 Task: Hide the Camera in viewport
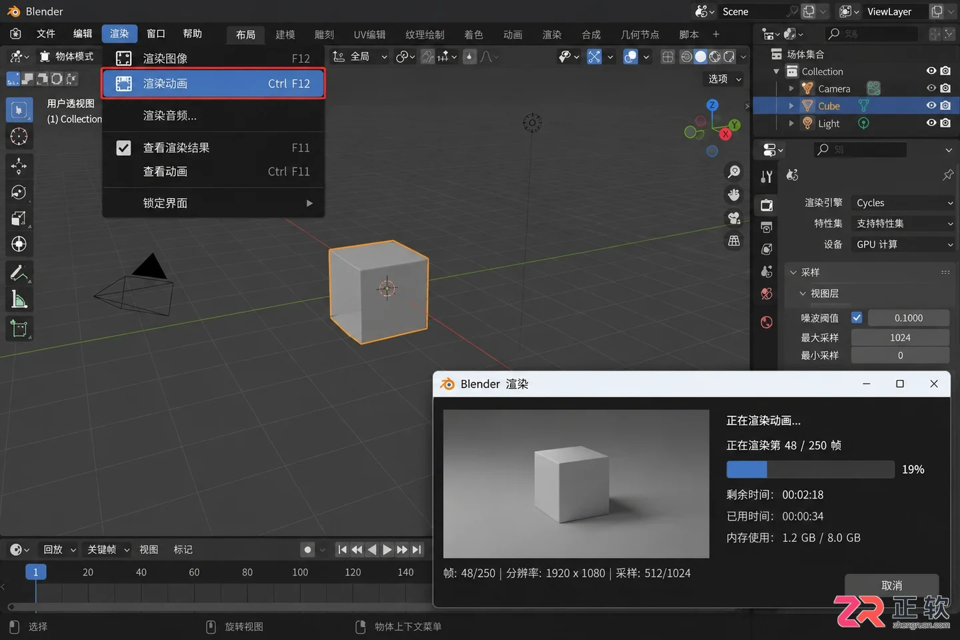(x=931, y=88)
